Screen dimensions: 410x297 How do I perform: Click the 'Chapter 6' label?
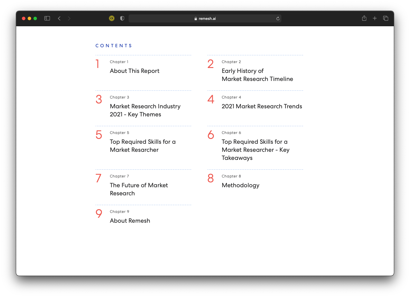[x=231, y=133]
